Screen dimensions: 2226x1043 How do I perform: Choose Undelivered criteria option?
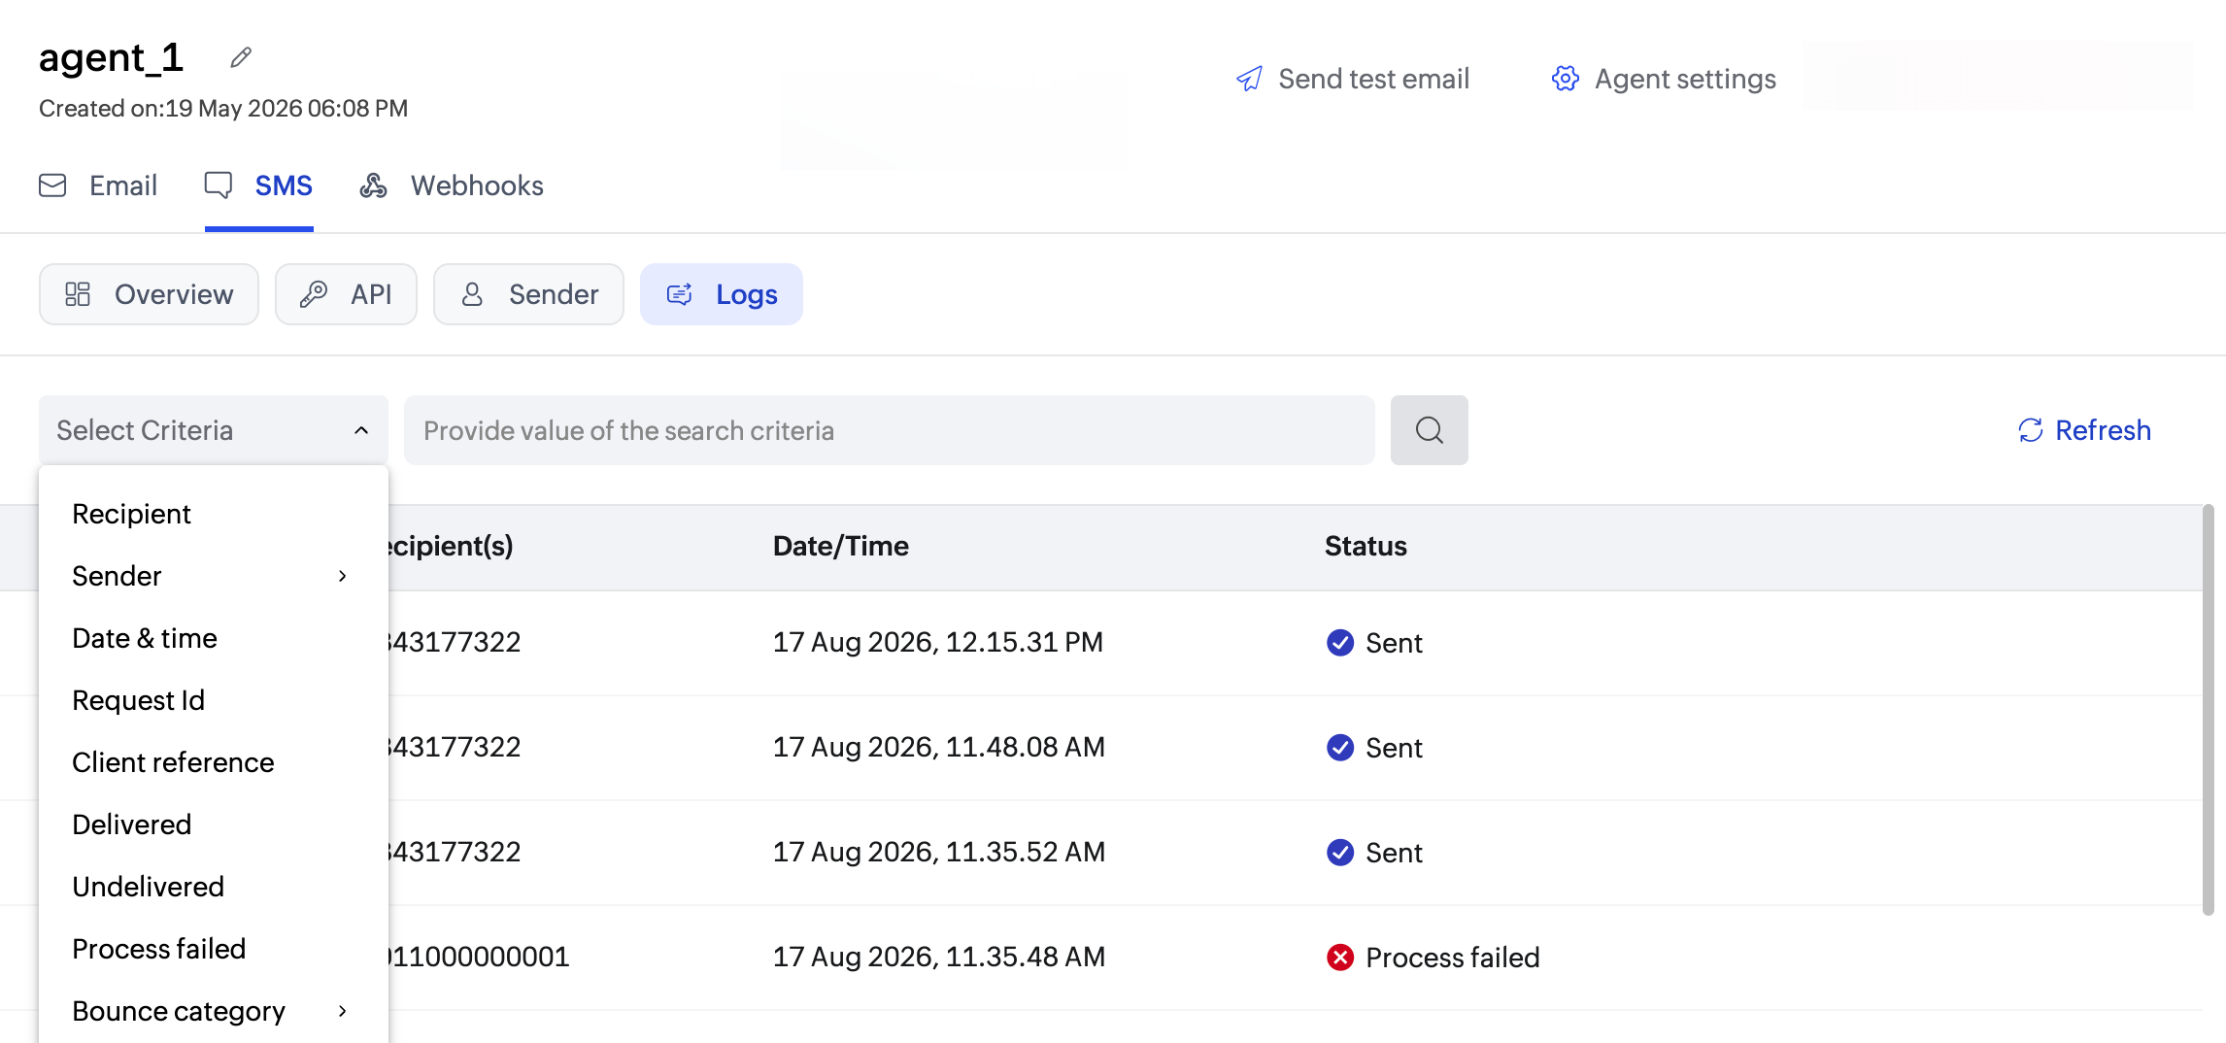coord(214,887)
